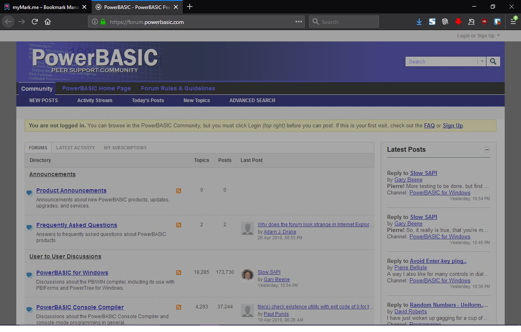Screen dimensions: 521x332
Task: Open the PowerBASIC Home Page tab
Action: click(96, 88)
